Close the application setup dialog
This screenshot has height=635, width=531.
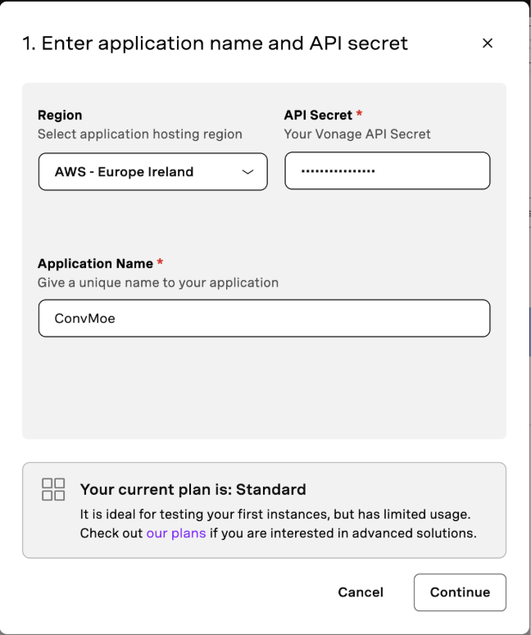[488, 43]
